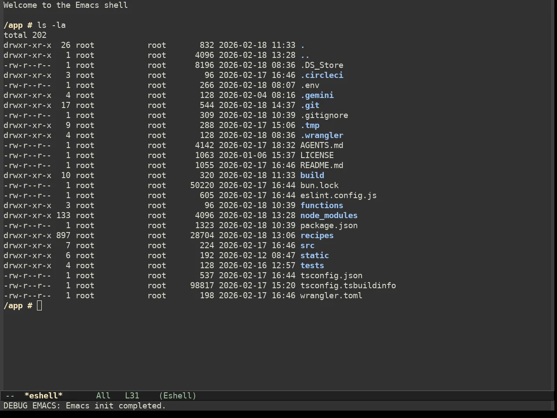Select the tsconfig.json file name
This screenshot has width=557, height=418.
coord(331,276)
